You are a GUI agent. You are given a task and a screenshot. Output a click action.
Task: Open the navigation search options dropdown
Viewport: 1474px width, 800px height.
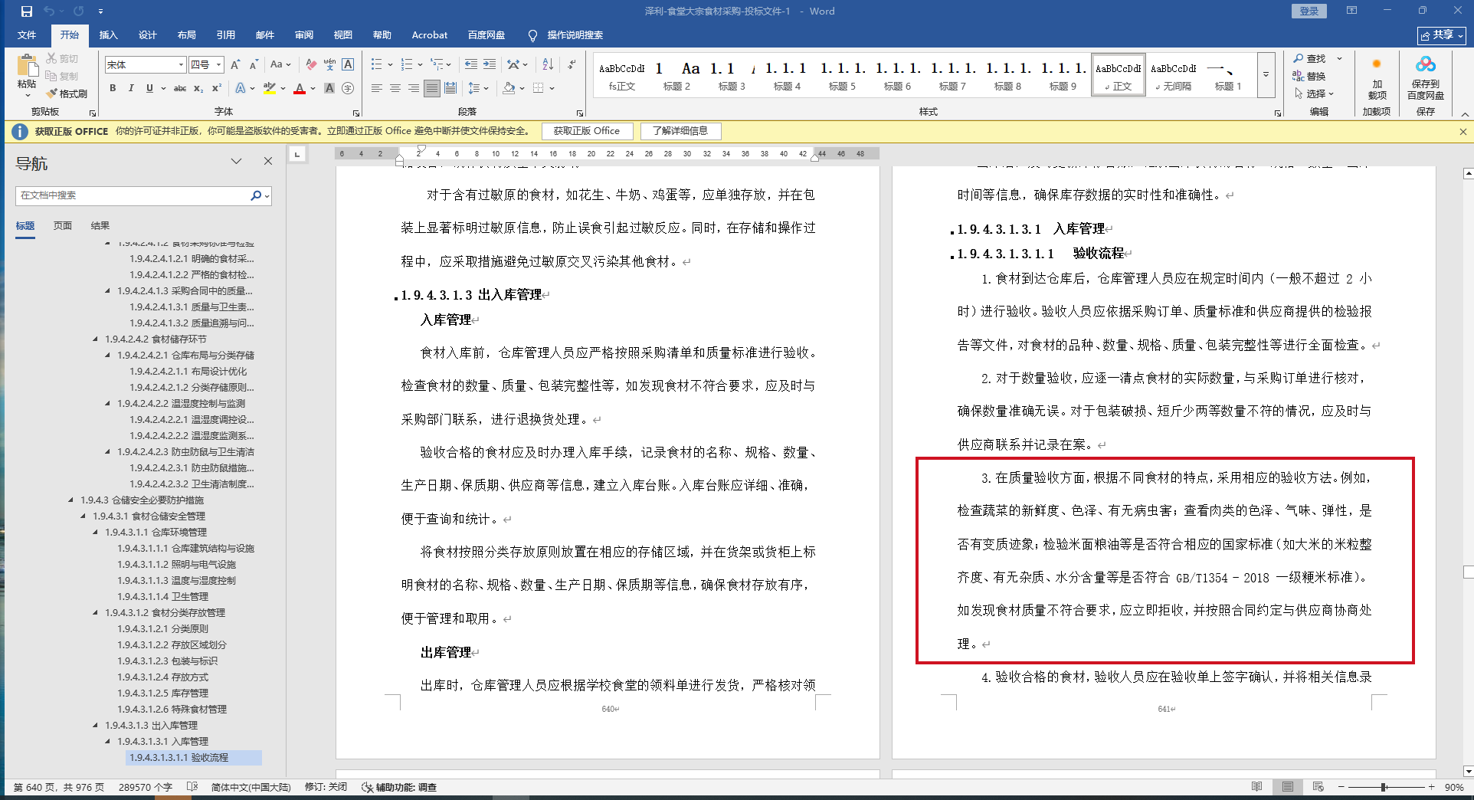click(267, 196)
